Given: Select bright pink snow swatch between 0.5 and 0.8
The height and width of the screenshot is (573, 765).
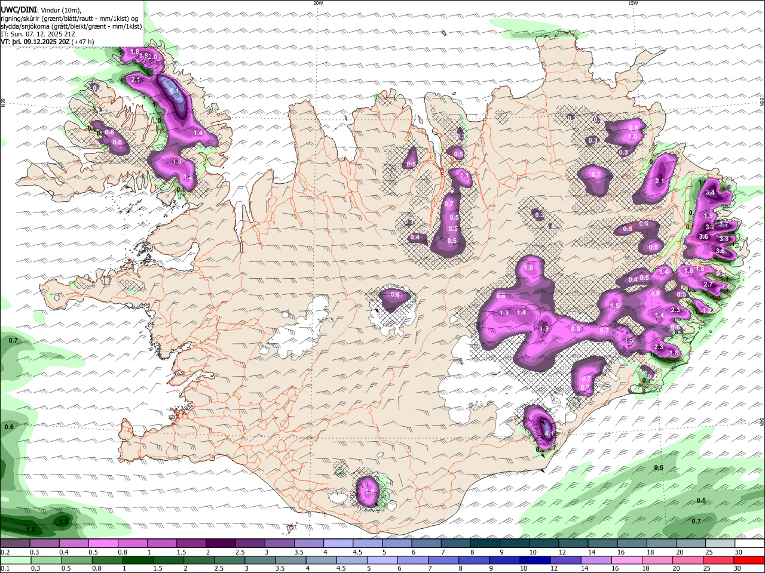Looking at the screenshot, I should pos(103,544).
